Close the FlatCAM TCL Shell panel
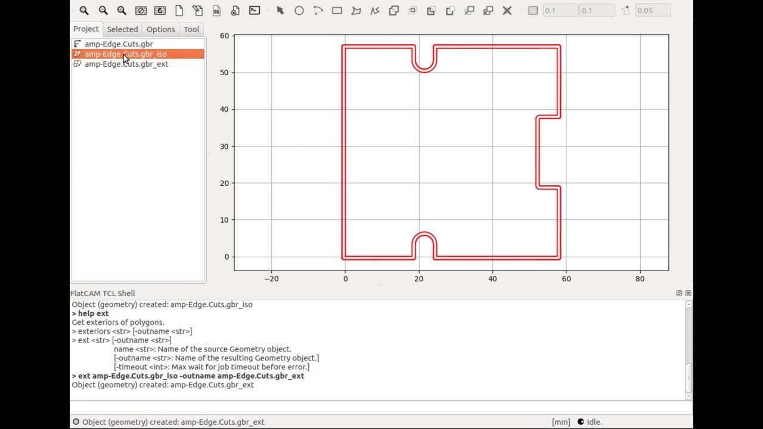Screen dimensions: 763x429 click(x=688, y=293)
